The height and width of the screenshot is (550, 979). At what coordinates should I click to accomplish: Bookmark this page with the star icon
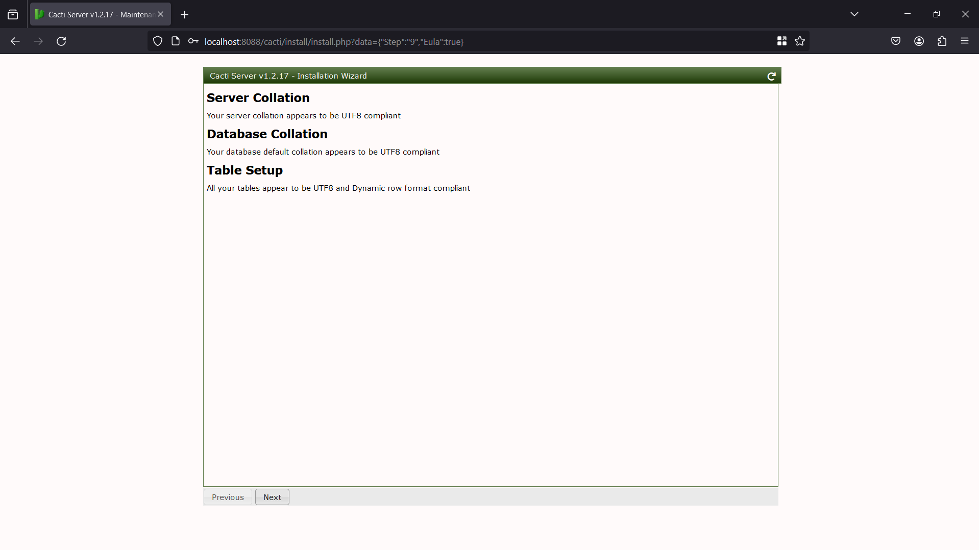point(800,41)
